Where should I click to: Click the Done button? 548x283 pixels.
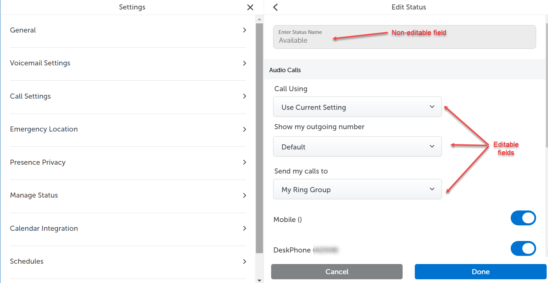[x=481, y=271]
